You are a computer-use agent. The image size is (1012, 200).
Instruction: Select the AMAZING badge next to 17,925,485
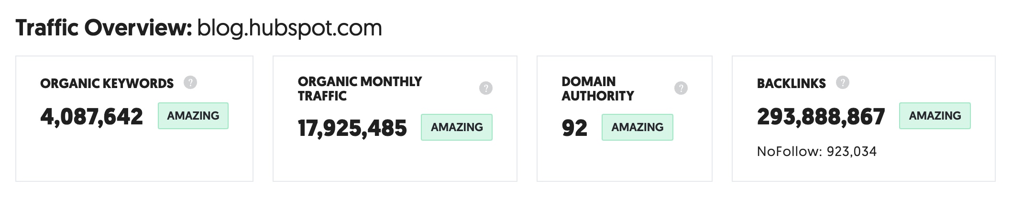click(x=457, y=127)
